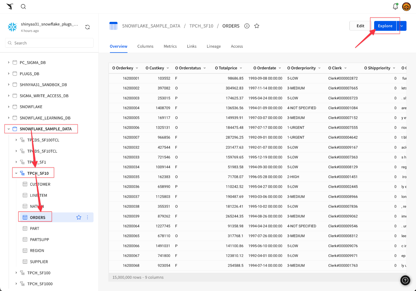Open the notifications bell icon

(x=395, y=7)
